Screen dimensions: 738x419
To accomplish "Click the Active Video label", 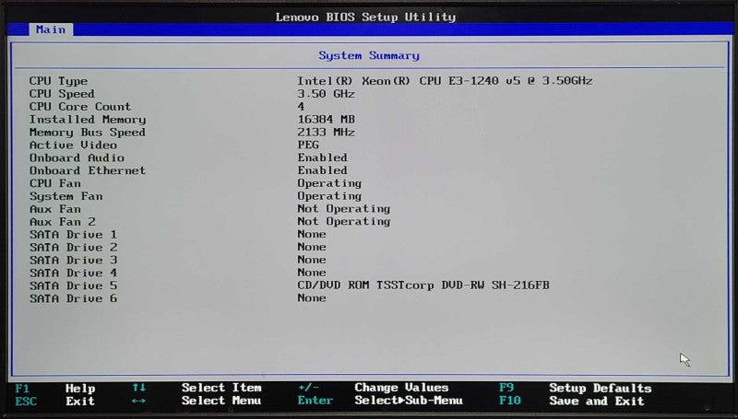I will coord(73,145).
